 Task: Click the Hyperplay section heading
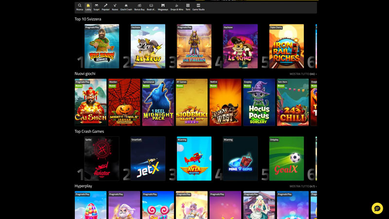83,186
